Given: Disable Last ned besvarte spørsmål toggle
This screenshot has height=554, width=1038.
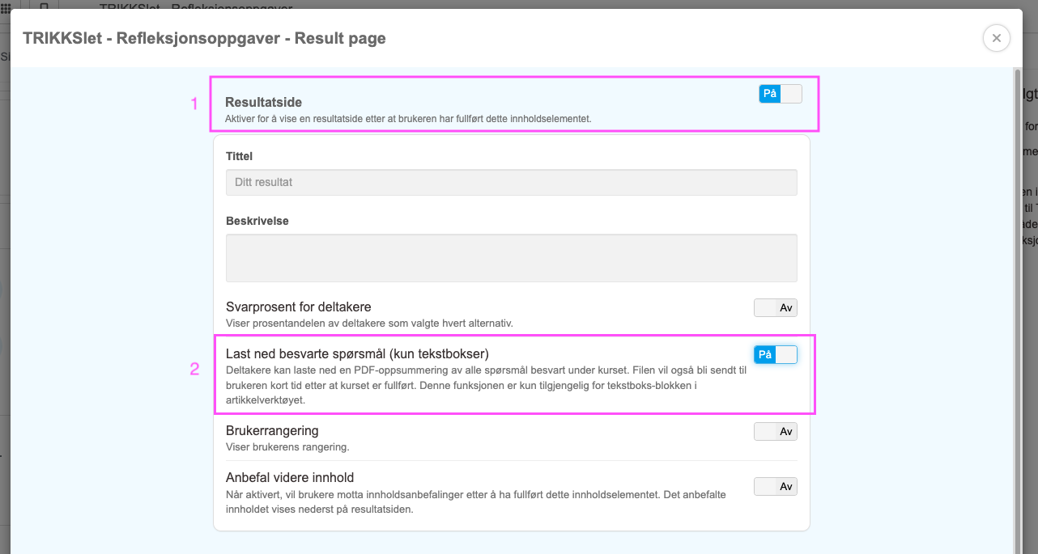Looking at the screenshot, I should (776, 354).
